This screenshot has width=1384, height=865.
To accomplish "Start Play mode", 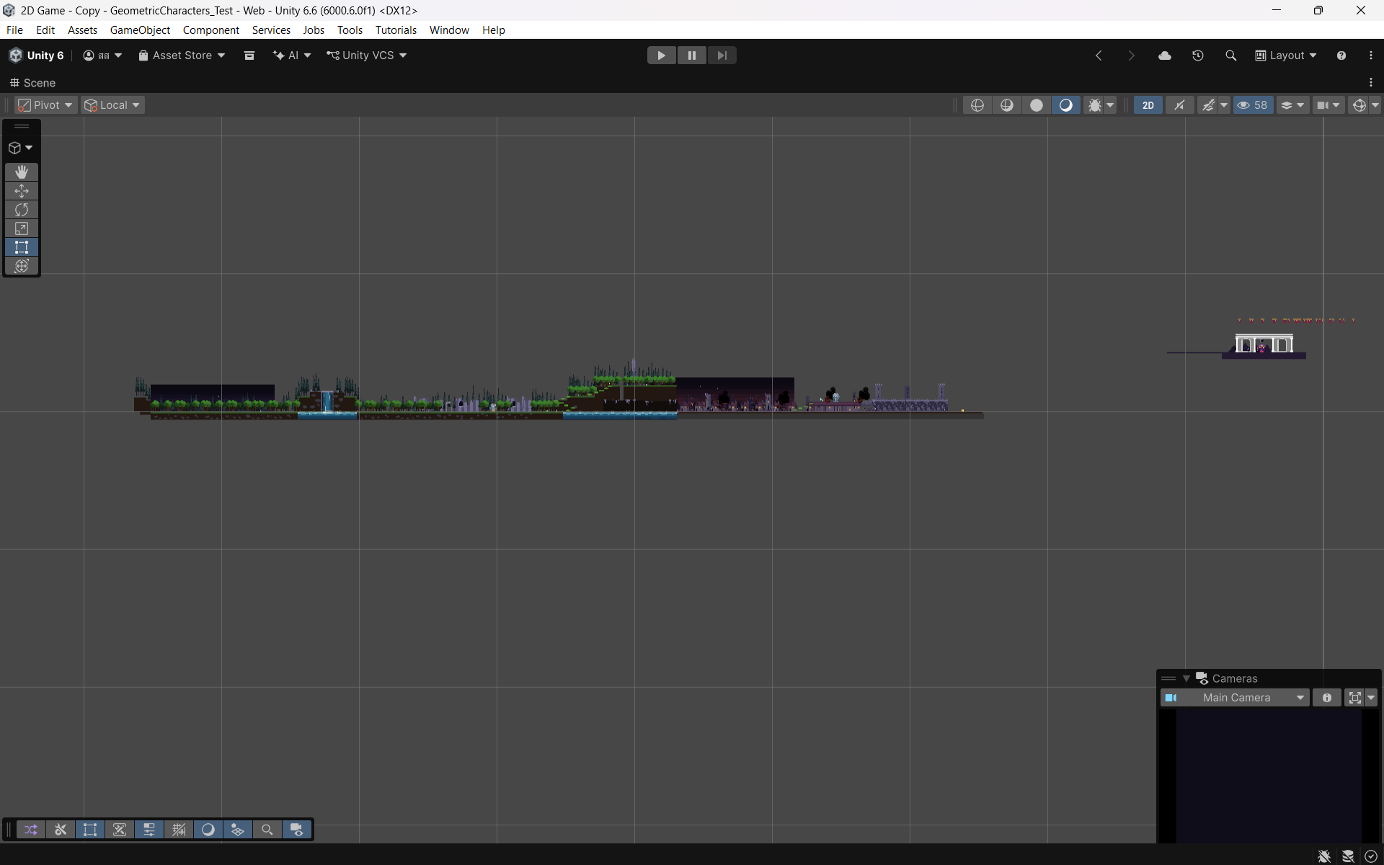I will click(x=661, y=56).
